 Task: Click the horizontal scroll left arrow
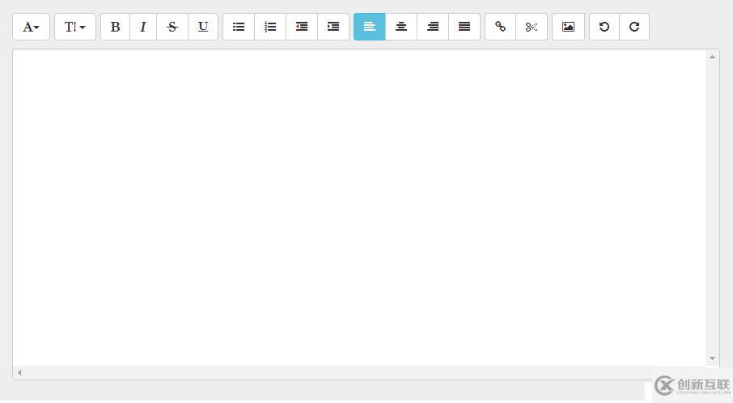[19, 372]
